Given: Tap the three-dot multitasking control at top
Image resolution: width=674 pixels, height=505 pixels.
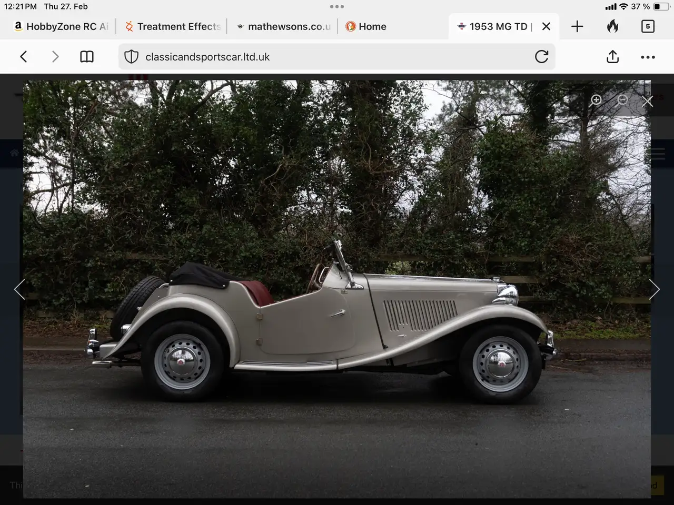Looking at the screenshot, I should pos(337,7).
